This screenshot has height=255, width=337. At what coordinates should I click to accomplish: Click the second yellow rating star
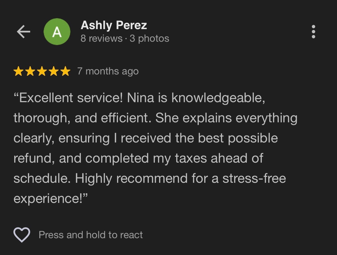(x=30, y=71)
